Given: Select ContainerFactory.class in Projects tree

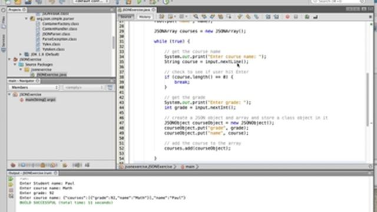Looking at the screenshot, I should tap(60, 24).
